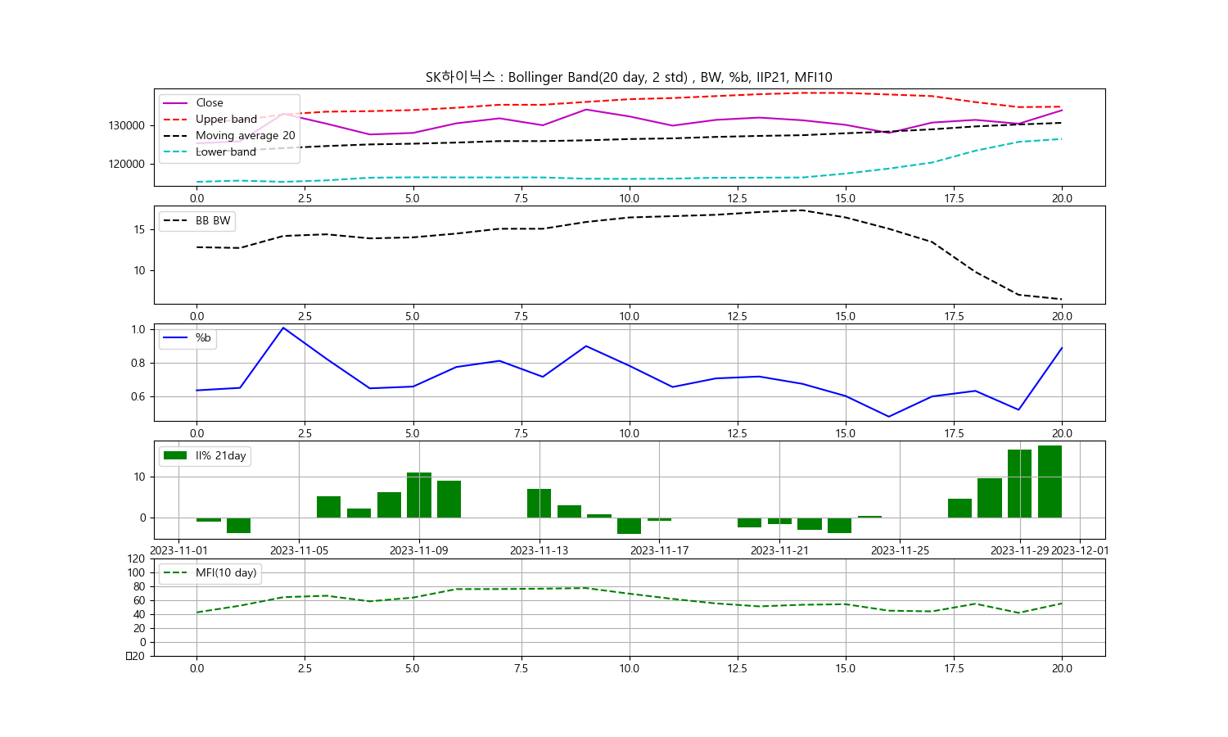Click the "Moving average 20" legend label
The image size is (1228, 737).
(x=246, y=136)
